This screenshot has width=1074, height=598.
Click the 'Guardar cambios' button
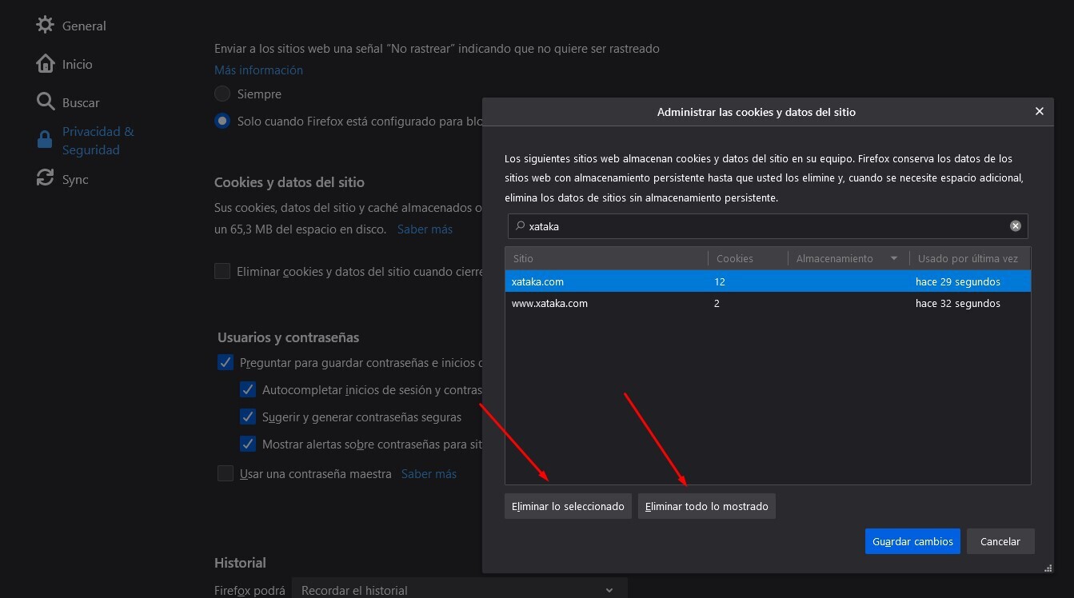coord(912,541)
